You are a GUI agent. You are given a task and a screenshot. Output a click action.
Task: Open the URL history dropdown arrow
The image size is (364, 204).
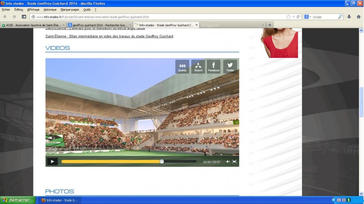tap(293, 17)
